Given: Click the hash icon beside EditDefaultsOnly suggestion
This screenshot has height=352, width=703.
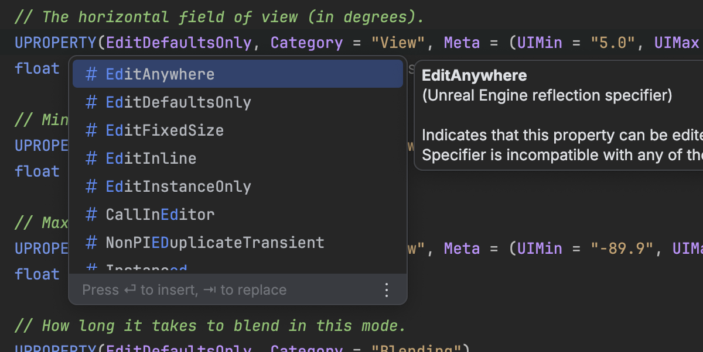Looking at the screenshot, I should 91,102.
